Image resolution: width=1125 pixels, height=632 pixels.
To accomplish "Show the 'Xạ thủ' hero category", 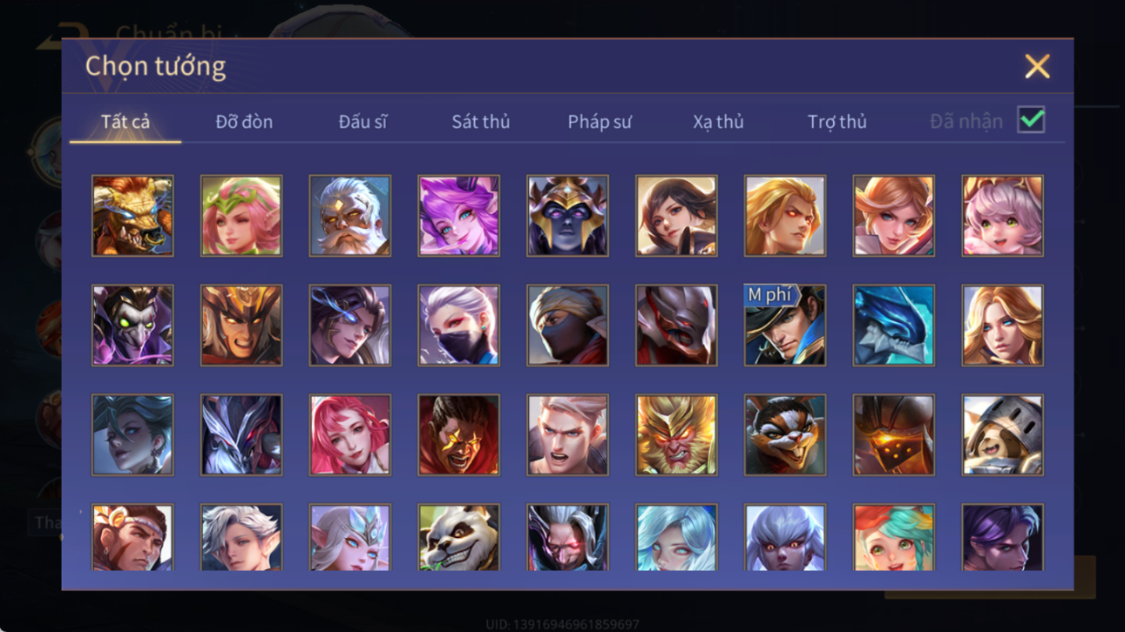I will pos(718,122).
